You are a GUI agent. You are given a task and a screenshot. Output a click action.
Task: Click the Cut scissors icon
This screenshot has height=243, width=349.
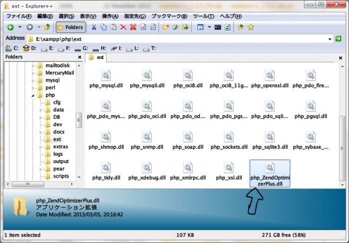coord(94,27)
